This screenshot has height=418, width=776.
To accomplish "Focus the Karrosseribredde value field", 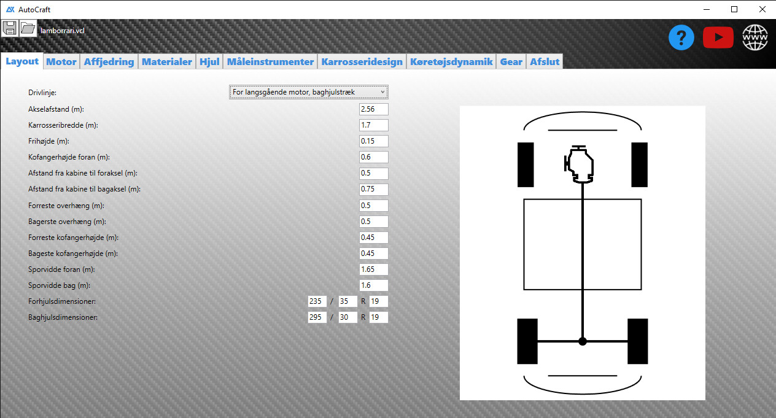I will tap(373, 125).
